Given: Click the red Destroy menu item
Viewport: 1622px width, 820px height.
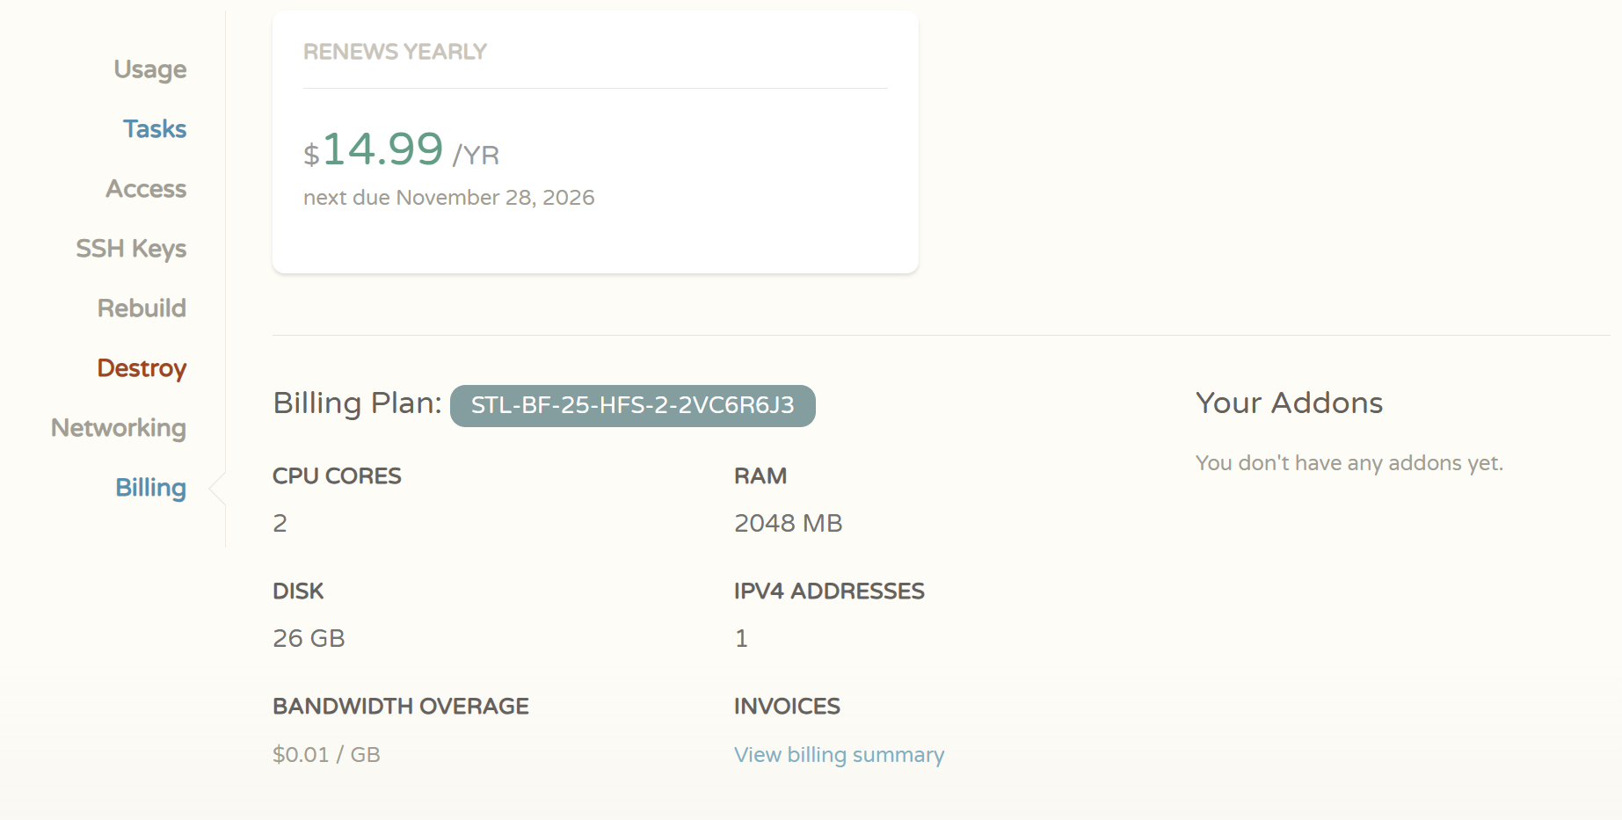Looking at the screenshot, I should tap(142, 368).
